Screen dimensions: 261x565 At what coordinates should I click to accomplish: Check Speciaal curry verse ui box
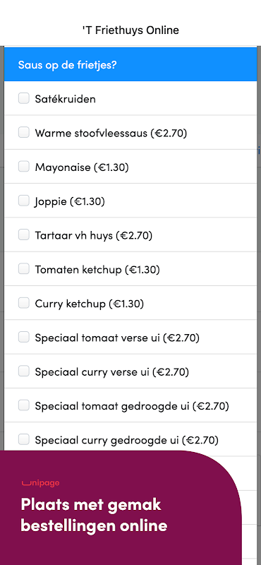coord(24,371)
